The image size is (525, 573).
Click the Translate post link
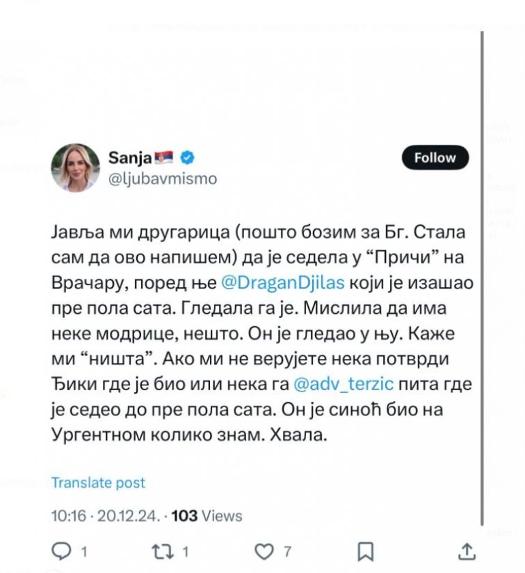click(98, 482)
